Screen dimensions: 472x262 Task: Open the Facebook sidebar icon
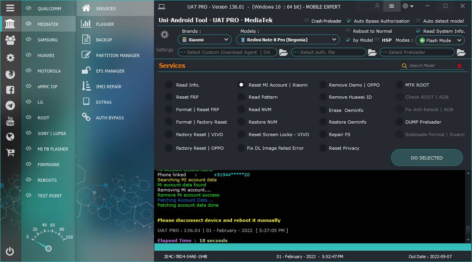(10, 90)
